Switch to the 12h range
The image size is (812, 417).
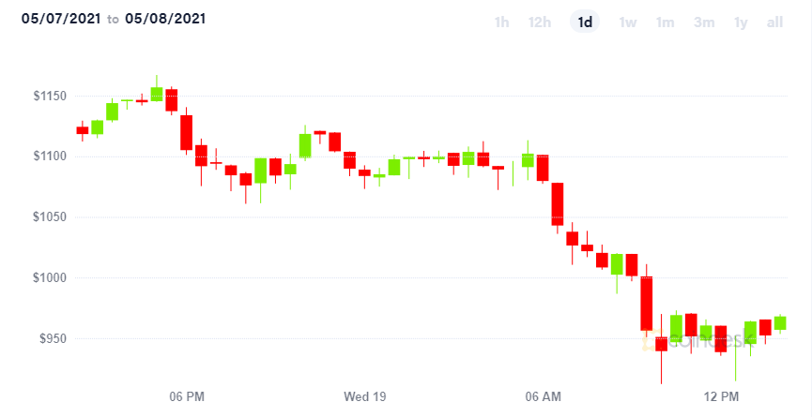[540, 22]
